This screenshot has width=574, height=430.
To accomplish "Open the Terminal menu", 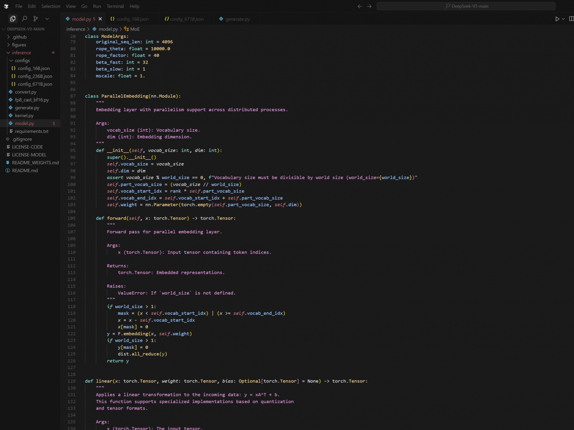I will click(115, 6).
